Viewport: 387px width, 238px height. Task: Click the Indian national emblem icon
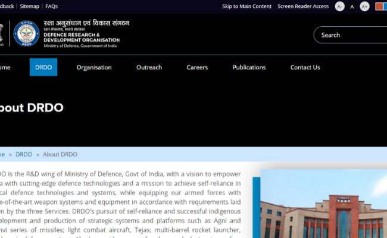tap(3, 35)
